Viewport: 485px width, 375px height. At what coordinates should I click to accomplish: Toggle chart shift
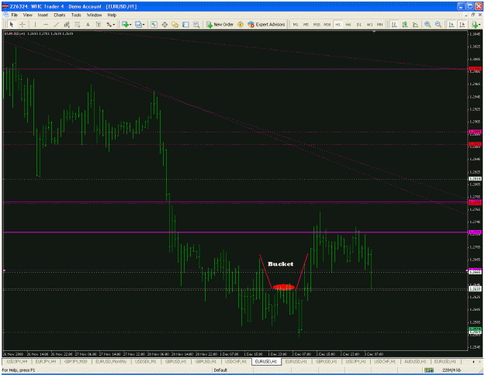(462, 24)
